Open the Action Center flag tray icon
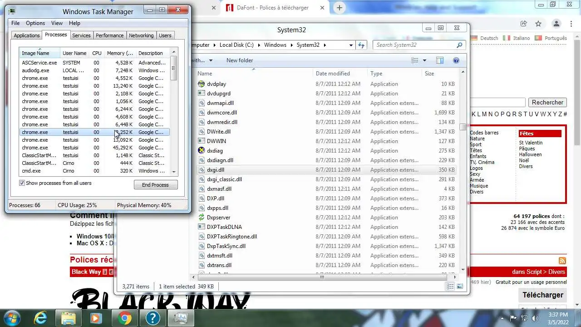The width and height of the screenshot is (581, 327). click(x=513, y=318)
